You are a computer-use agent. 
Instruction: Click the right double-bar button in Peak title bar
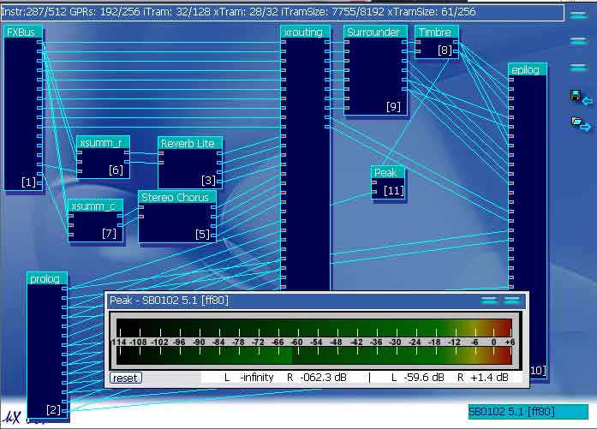point(512,301)
